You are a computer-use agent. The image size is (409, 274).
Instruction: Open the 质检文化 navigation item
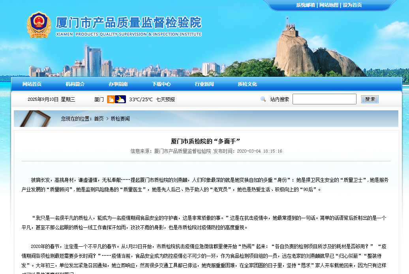(247, 84)
